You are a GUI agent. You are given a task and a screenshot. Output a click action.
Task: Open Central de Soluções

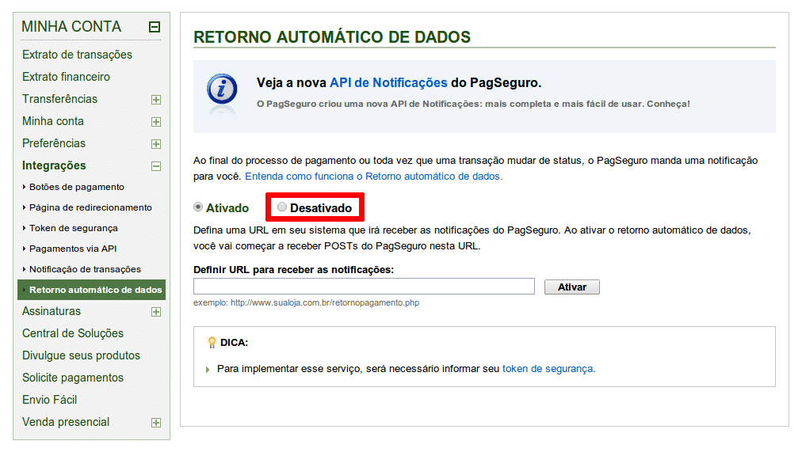[73, 333]
